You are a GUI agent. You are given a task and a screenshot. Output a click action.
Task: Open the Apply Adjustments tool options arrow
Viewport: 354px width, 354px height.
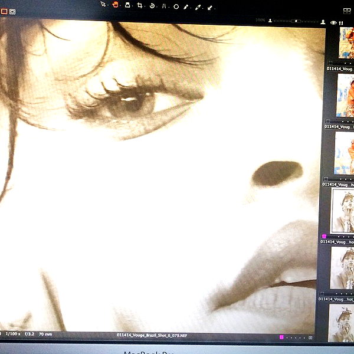(214, 9)
